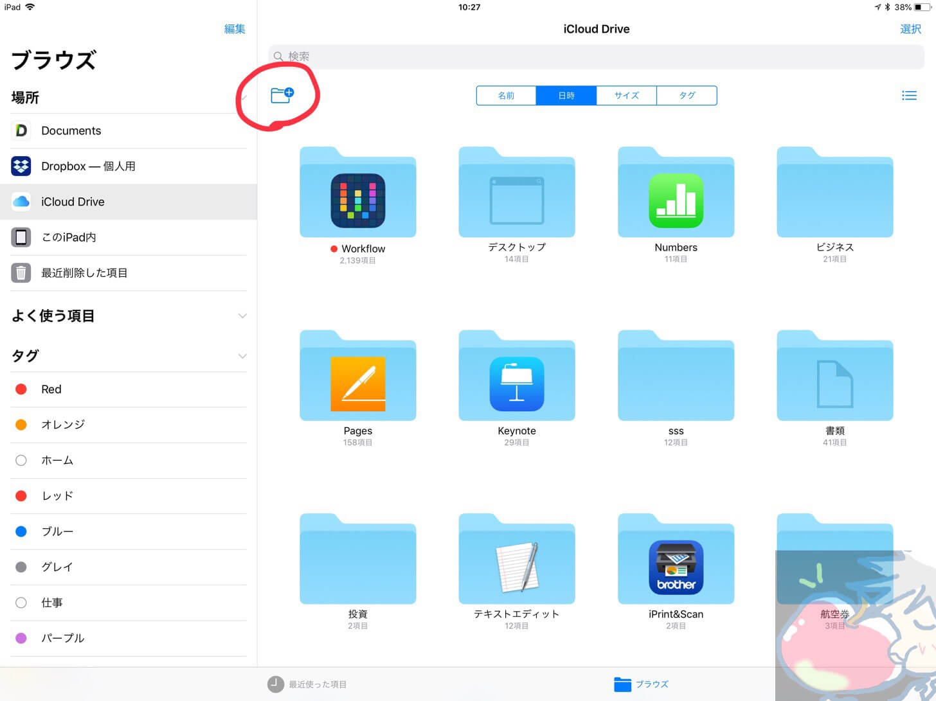This screenshot has height=701, width=936.
Task: Filter by レッド tag
Action: coord(129,496)
